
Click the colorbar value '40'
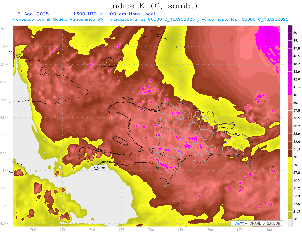[x=296, y=95]
